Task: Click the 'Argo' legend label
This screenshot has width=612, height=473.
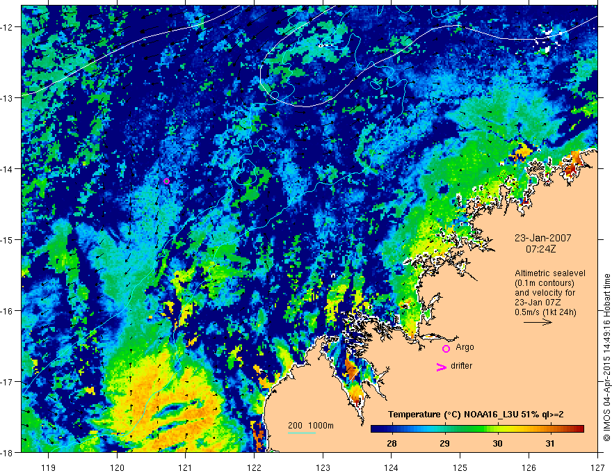Action: pos(465,347)
